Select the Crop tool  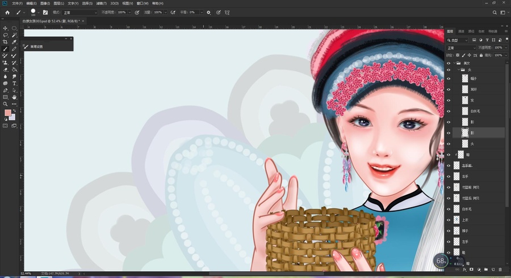tap(5, 42)
